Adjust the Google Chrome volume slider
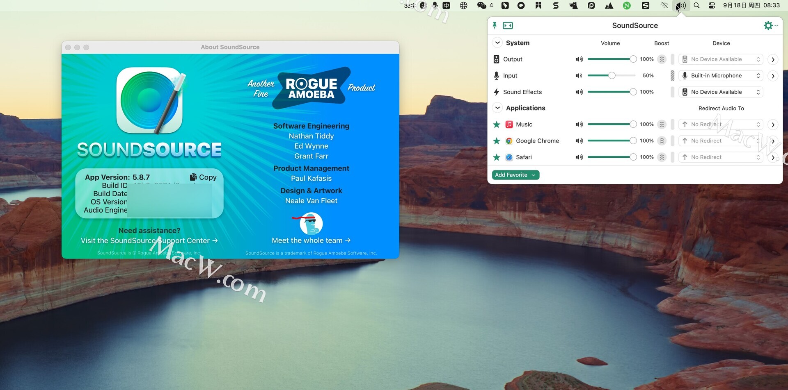 (612, 141)
